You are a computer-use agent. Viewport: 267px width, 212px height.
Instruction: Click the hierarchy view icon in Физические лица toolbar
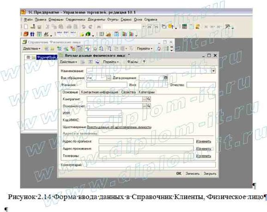[x=87, y=49]
